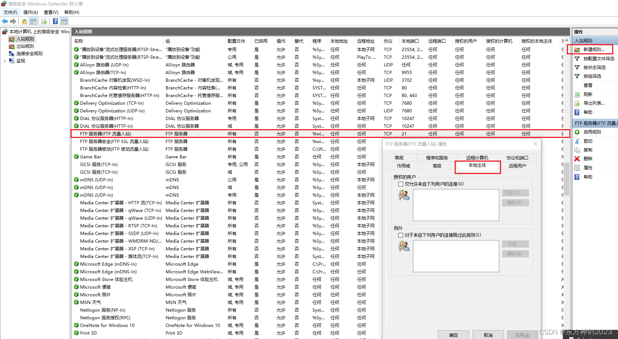Open the 帮助(H) menu
The width and height of the screenshot is (618, 339).
(72, 12)
